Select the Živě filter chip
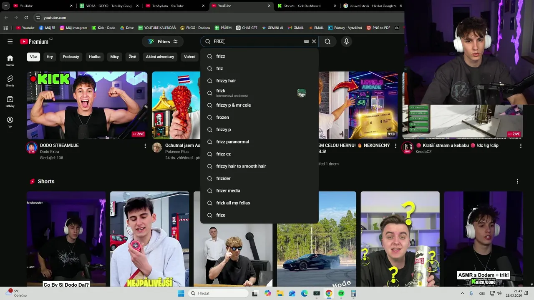 (132, 57)
